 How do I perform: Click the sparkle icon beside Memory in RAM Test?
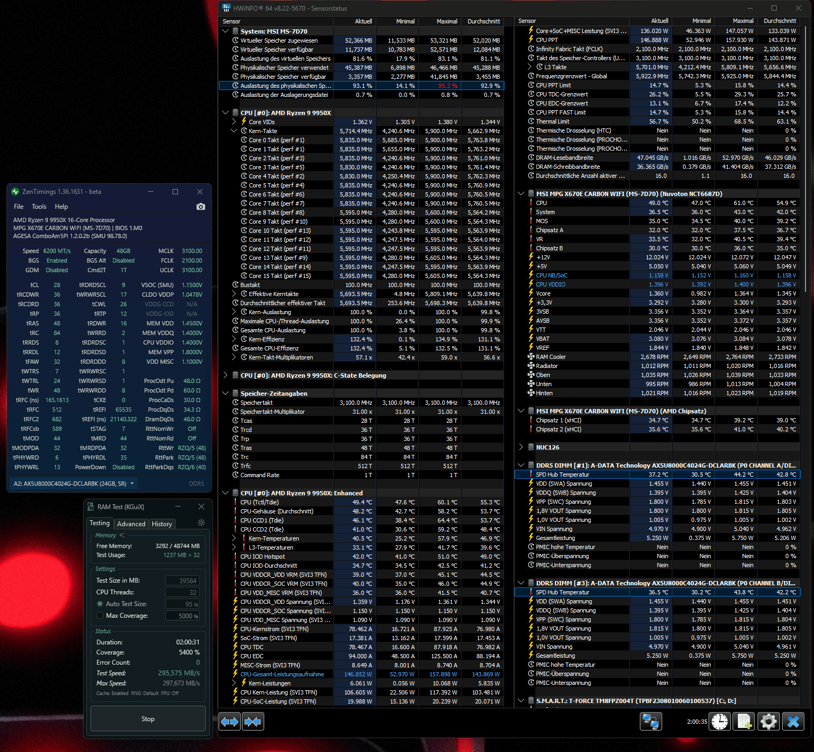pyautogui.click(x=122, y=535)
